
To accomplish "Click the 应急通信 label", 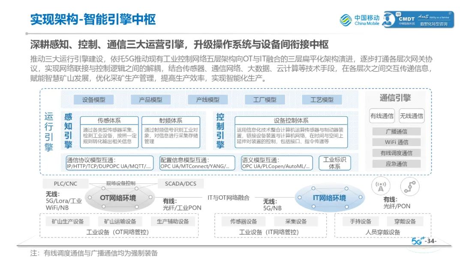I will 396,163.
